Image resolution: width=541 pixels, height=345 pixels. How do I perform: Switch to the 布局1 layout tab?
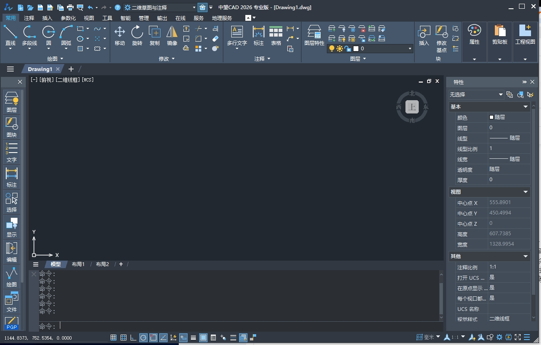(78, 264)
